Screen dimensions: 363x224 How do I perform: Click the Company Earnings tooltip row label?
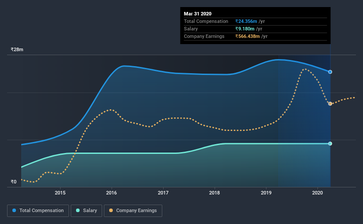pos(204,36)
